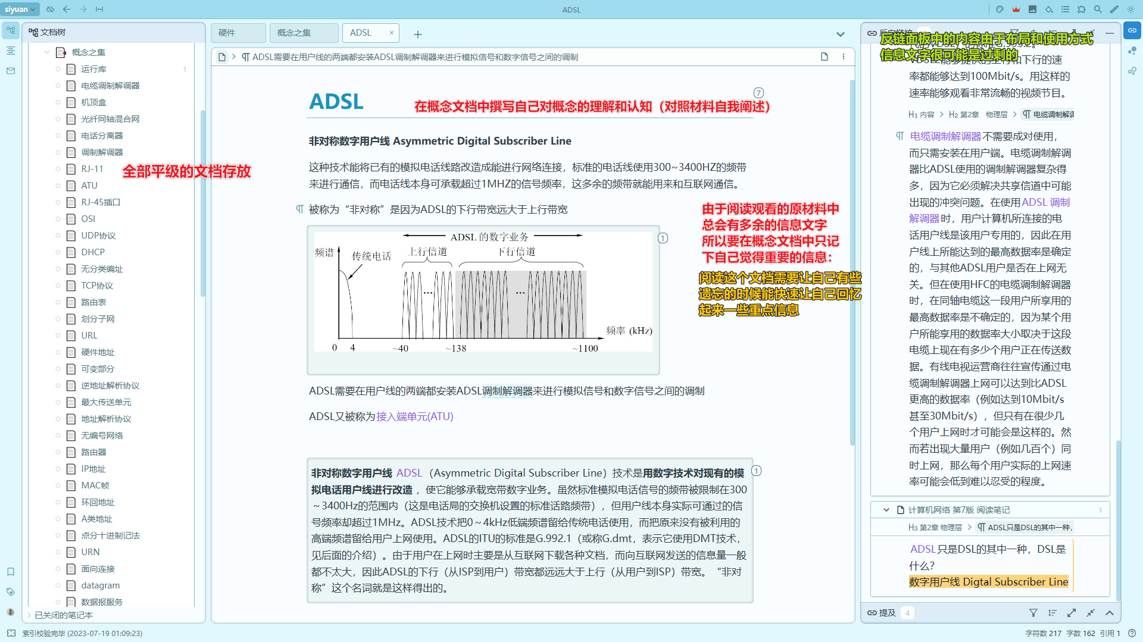Open the plugins puzzle-piece icon
The height and width of the screenshot is (642, 1143).
1082,10
